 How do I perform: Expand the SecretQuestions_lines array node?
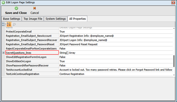point(3,53)
